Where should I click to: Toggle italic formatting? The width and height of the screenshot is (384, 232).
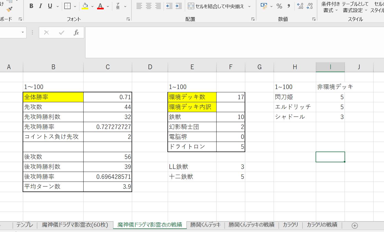click(41, 6)
